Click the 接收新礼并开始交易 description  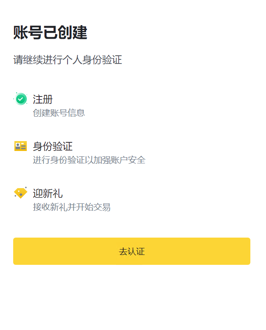click(x=72, y=207)
